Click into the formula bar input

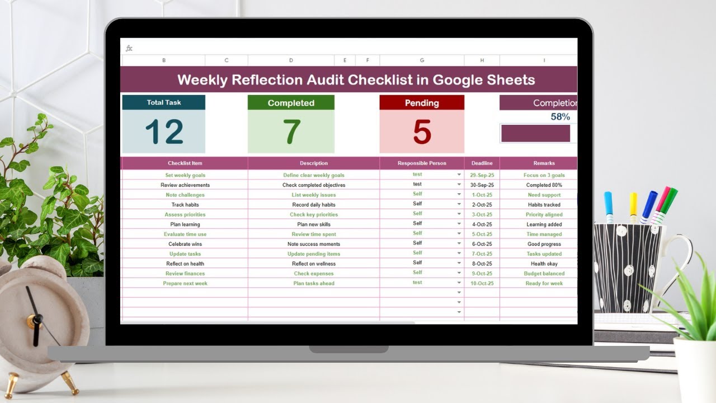(x=356, y=48)
